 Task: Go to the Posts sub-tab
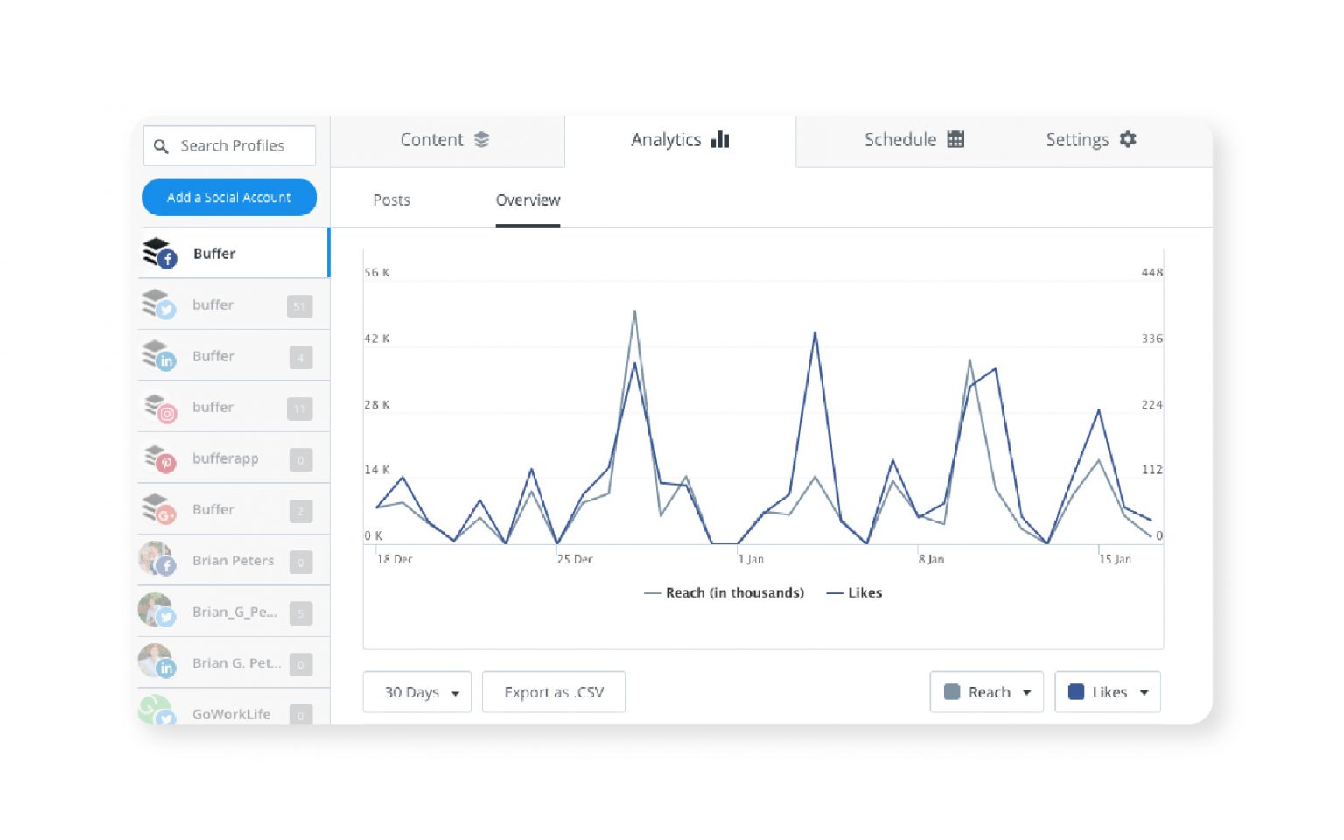(x=391, y=200)
